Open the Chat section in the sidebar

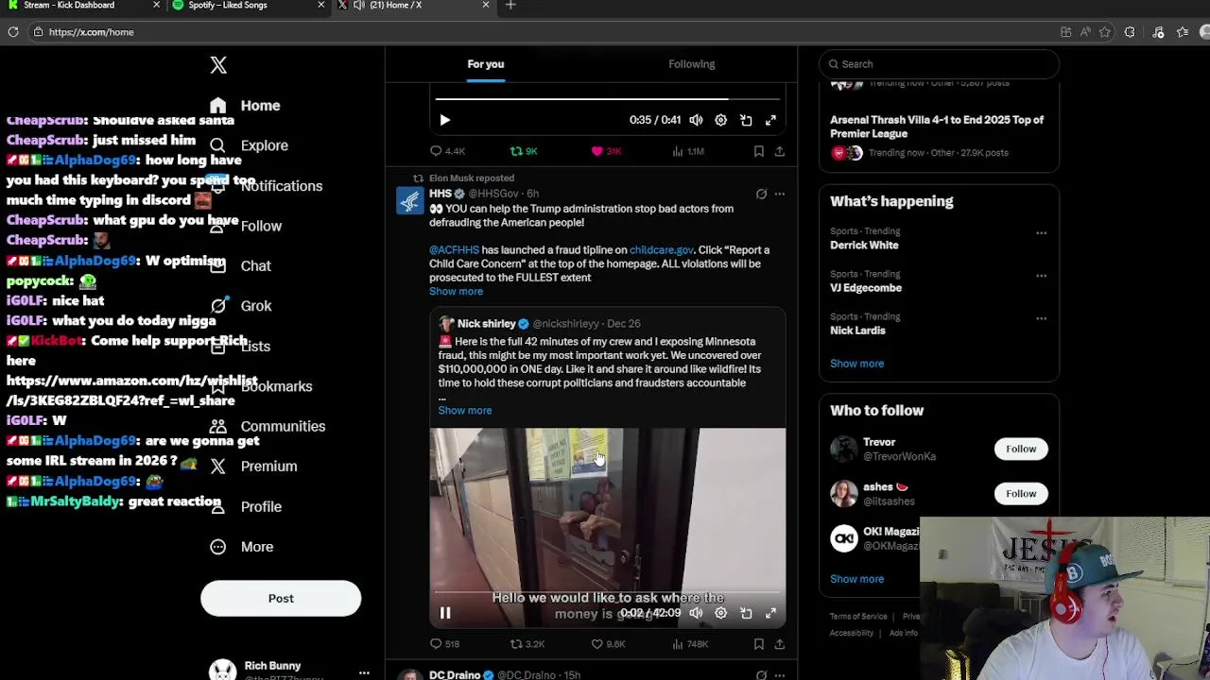240,266
